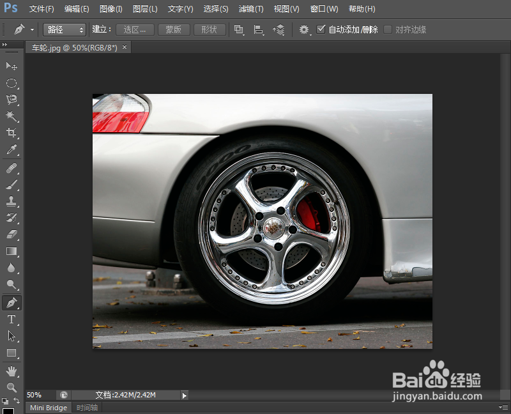Select the History Brush tool
This screenshot has height=414, width=511.
pyautogui.click(x=11, y=218)
